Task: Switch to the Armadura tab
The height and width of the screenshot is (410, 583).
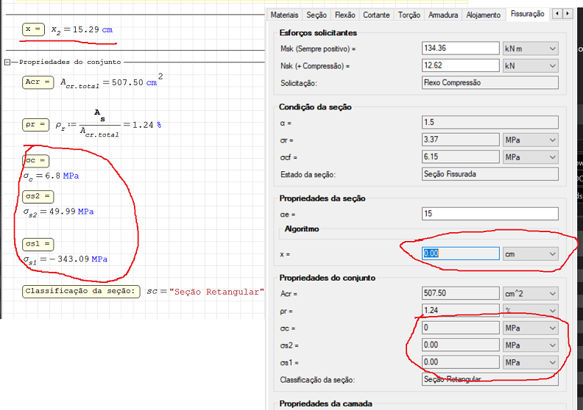Action: pyautogui.click(x=443, y=15)
